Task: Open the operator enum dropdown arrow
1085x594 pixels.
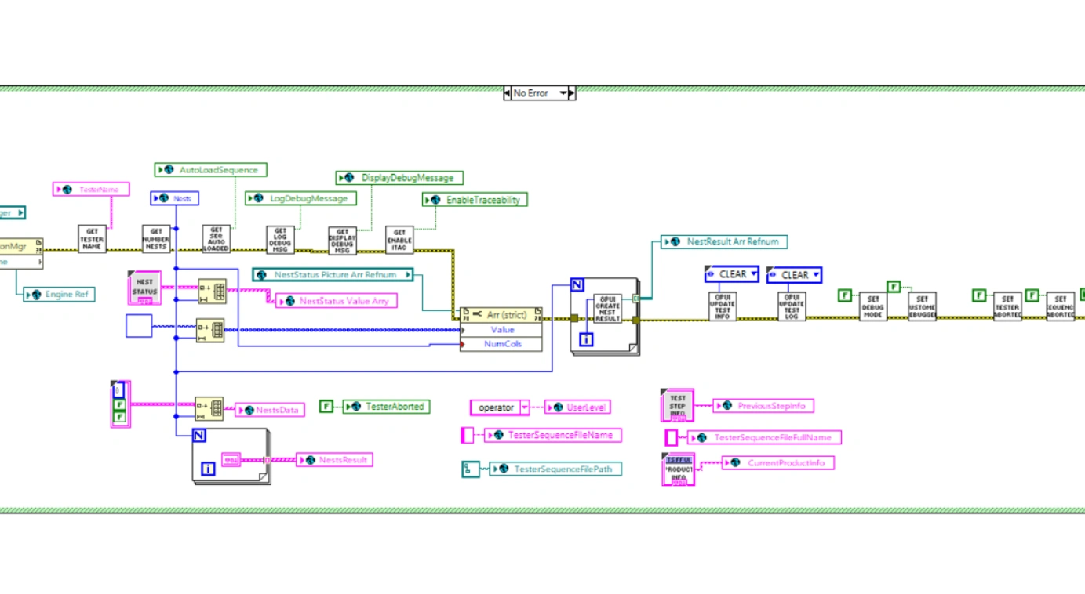Action: (525, 407)
